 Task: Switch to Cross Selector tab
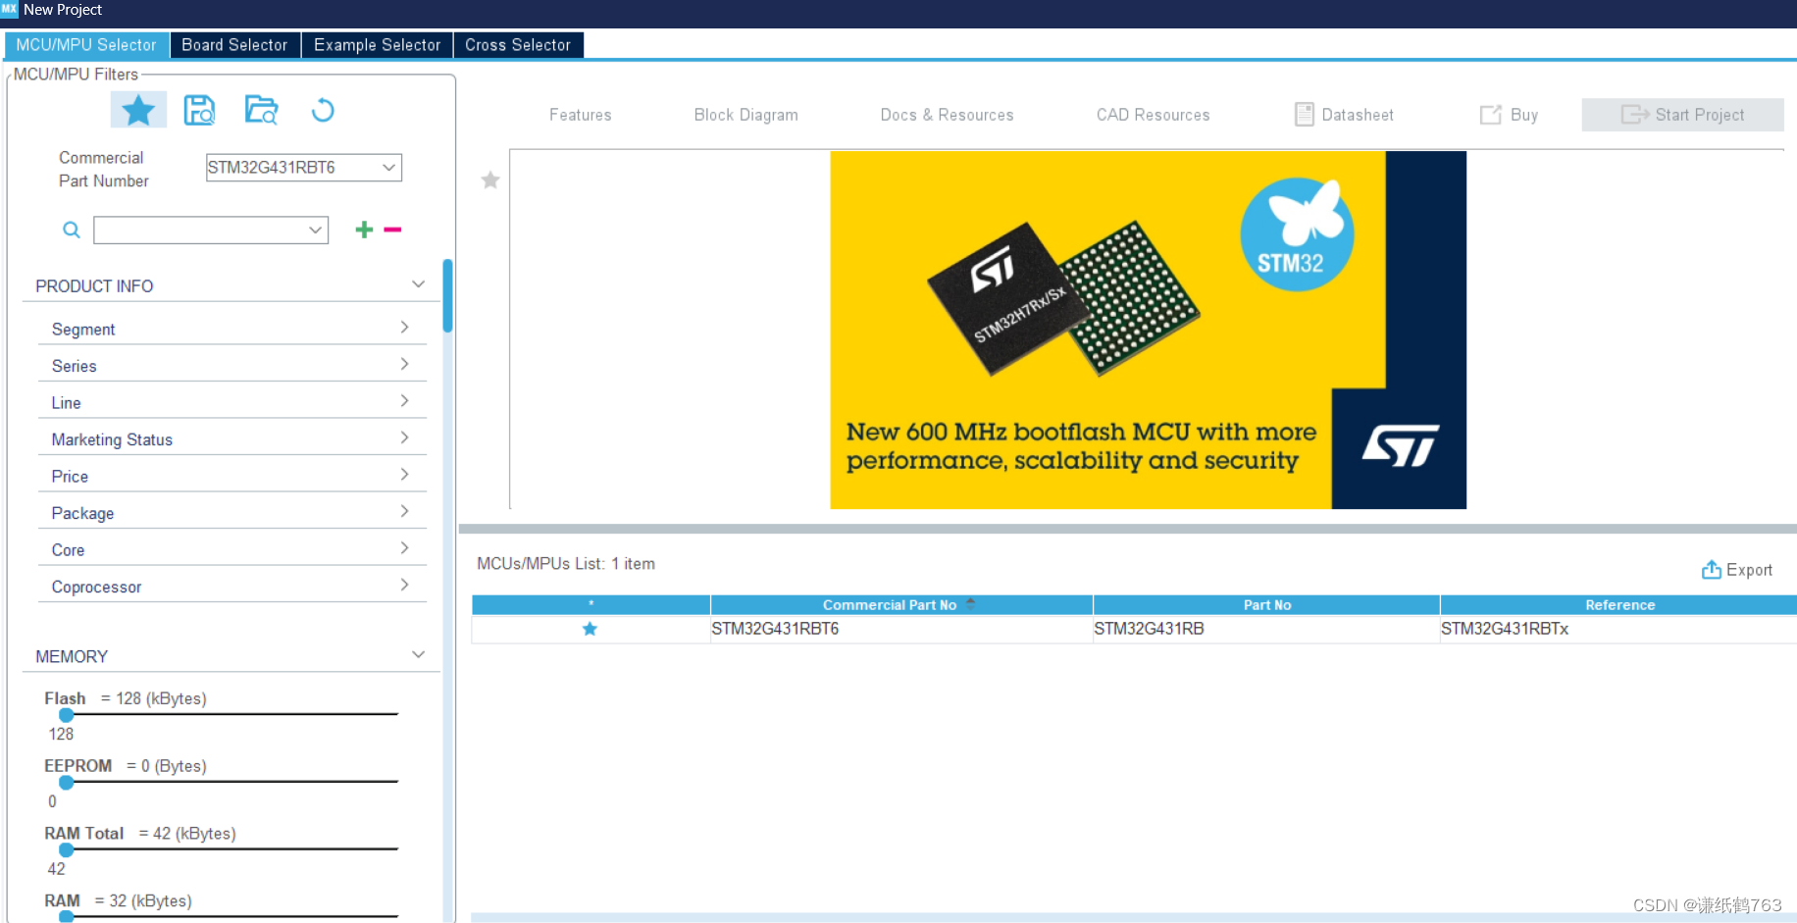tap(518, 45)
